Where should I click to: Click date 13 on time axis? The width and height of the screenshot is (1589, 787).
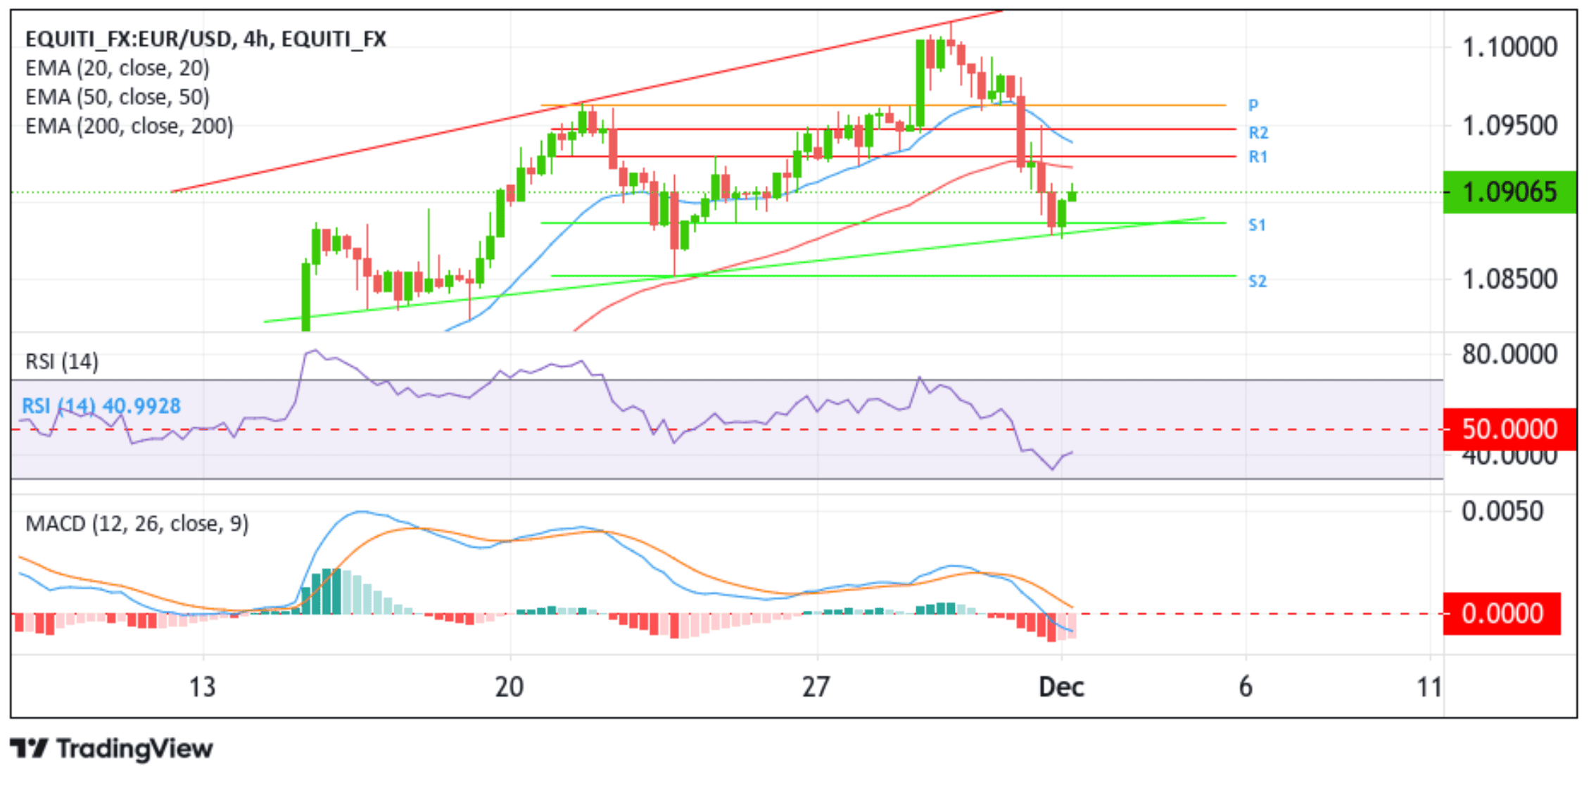[203, 687]
